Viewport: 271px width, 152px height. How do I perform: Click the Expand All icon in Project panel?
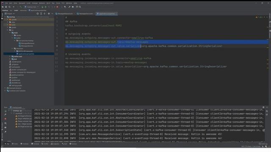point(41,14)
